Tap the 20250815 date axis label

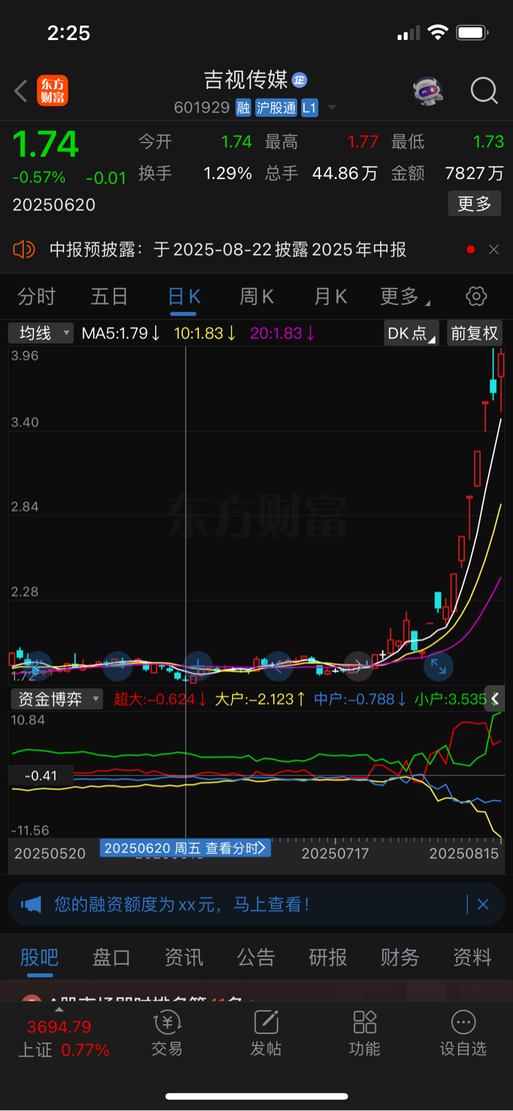click(464, 853)
